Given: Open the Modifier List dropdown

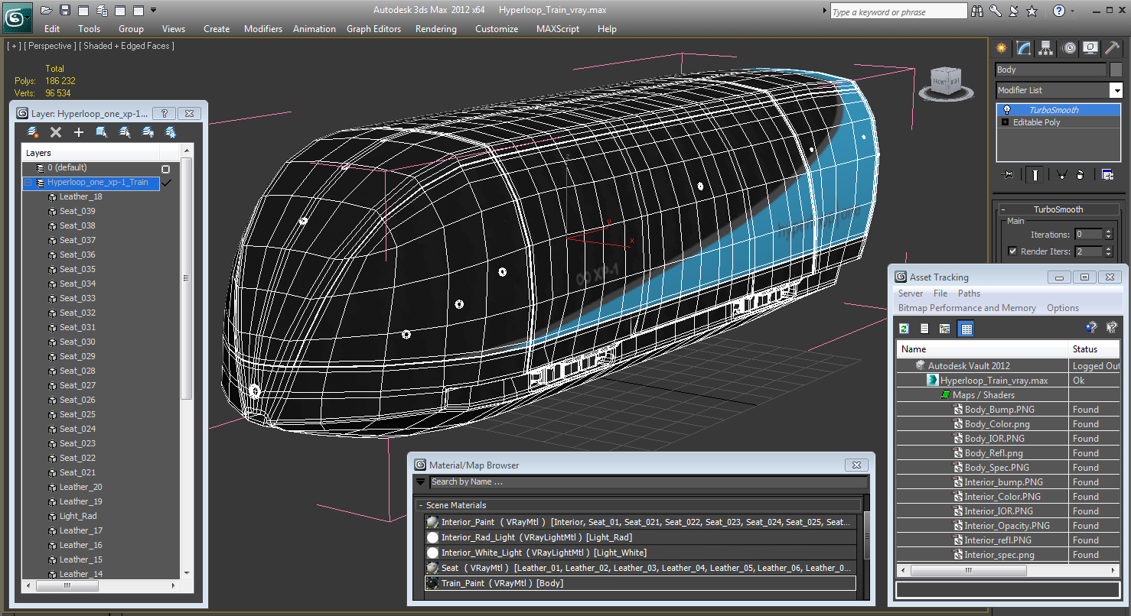Looking at the screenshot, I should coord(1116,90).
